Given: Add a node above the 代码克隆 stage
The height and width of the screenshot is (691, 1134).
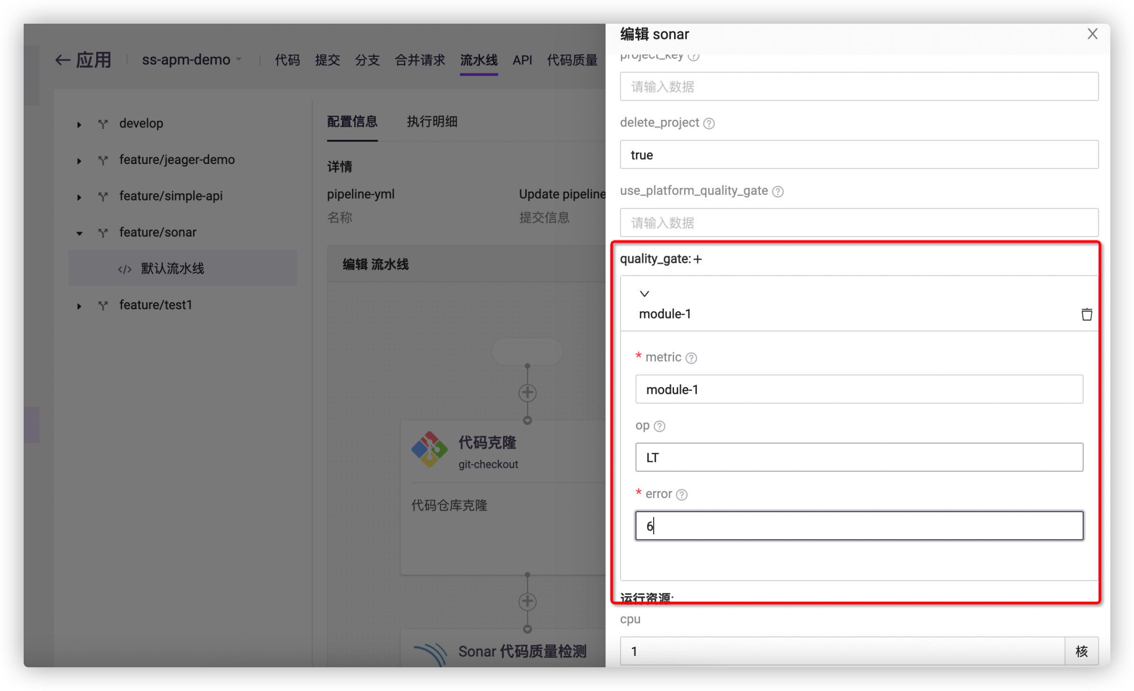Looking at the screenshot, I should (x=527, y=392).
